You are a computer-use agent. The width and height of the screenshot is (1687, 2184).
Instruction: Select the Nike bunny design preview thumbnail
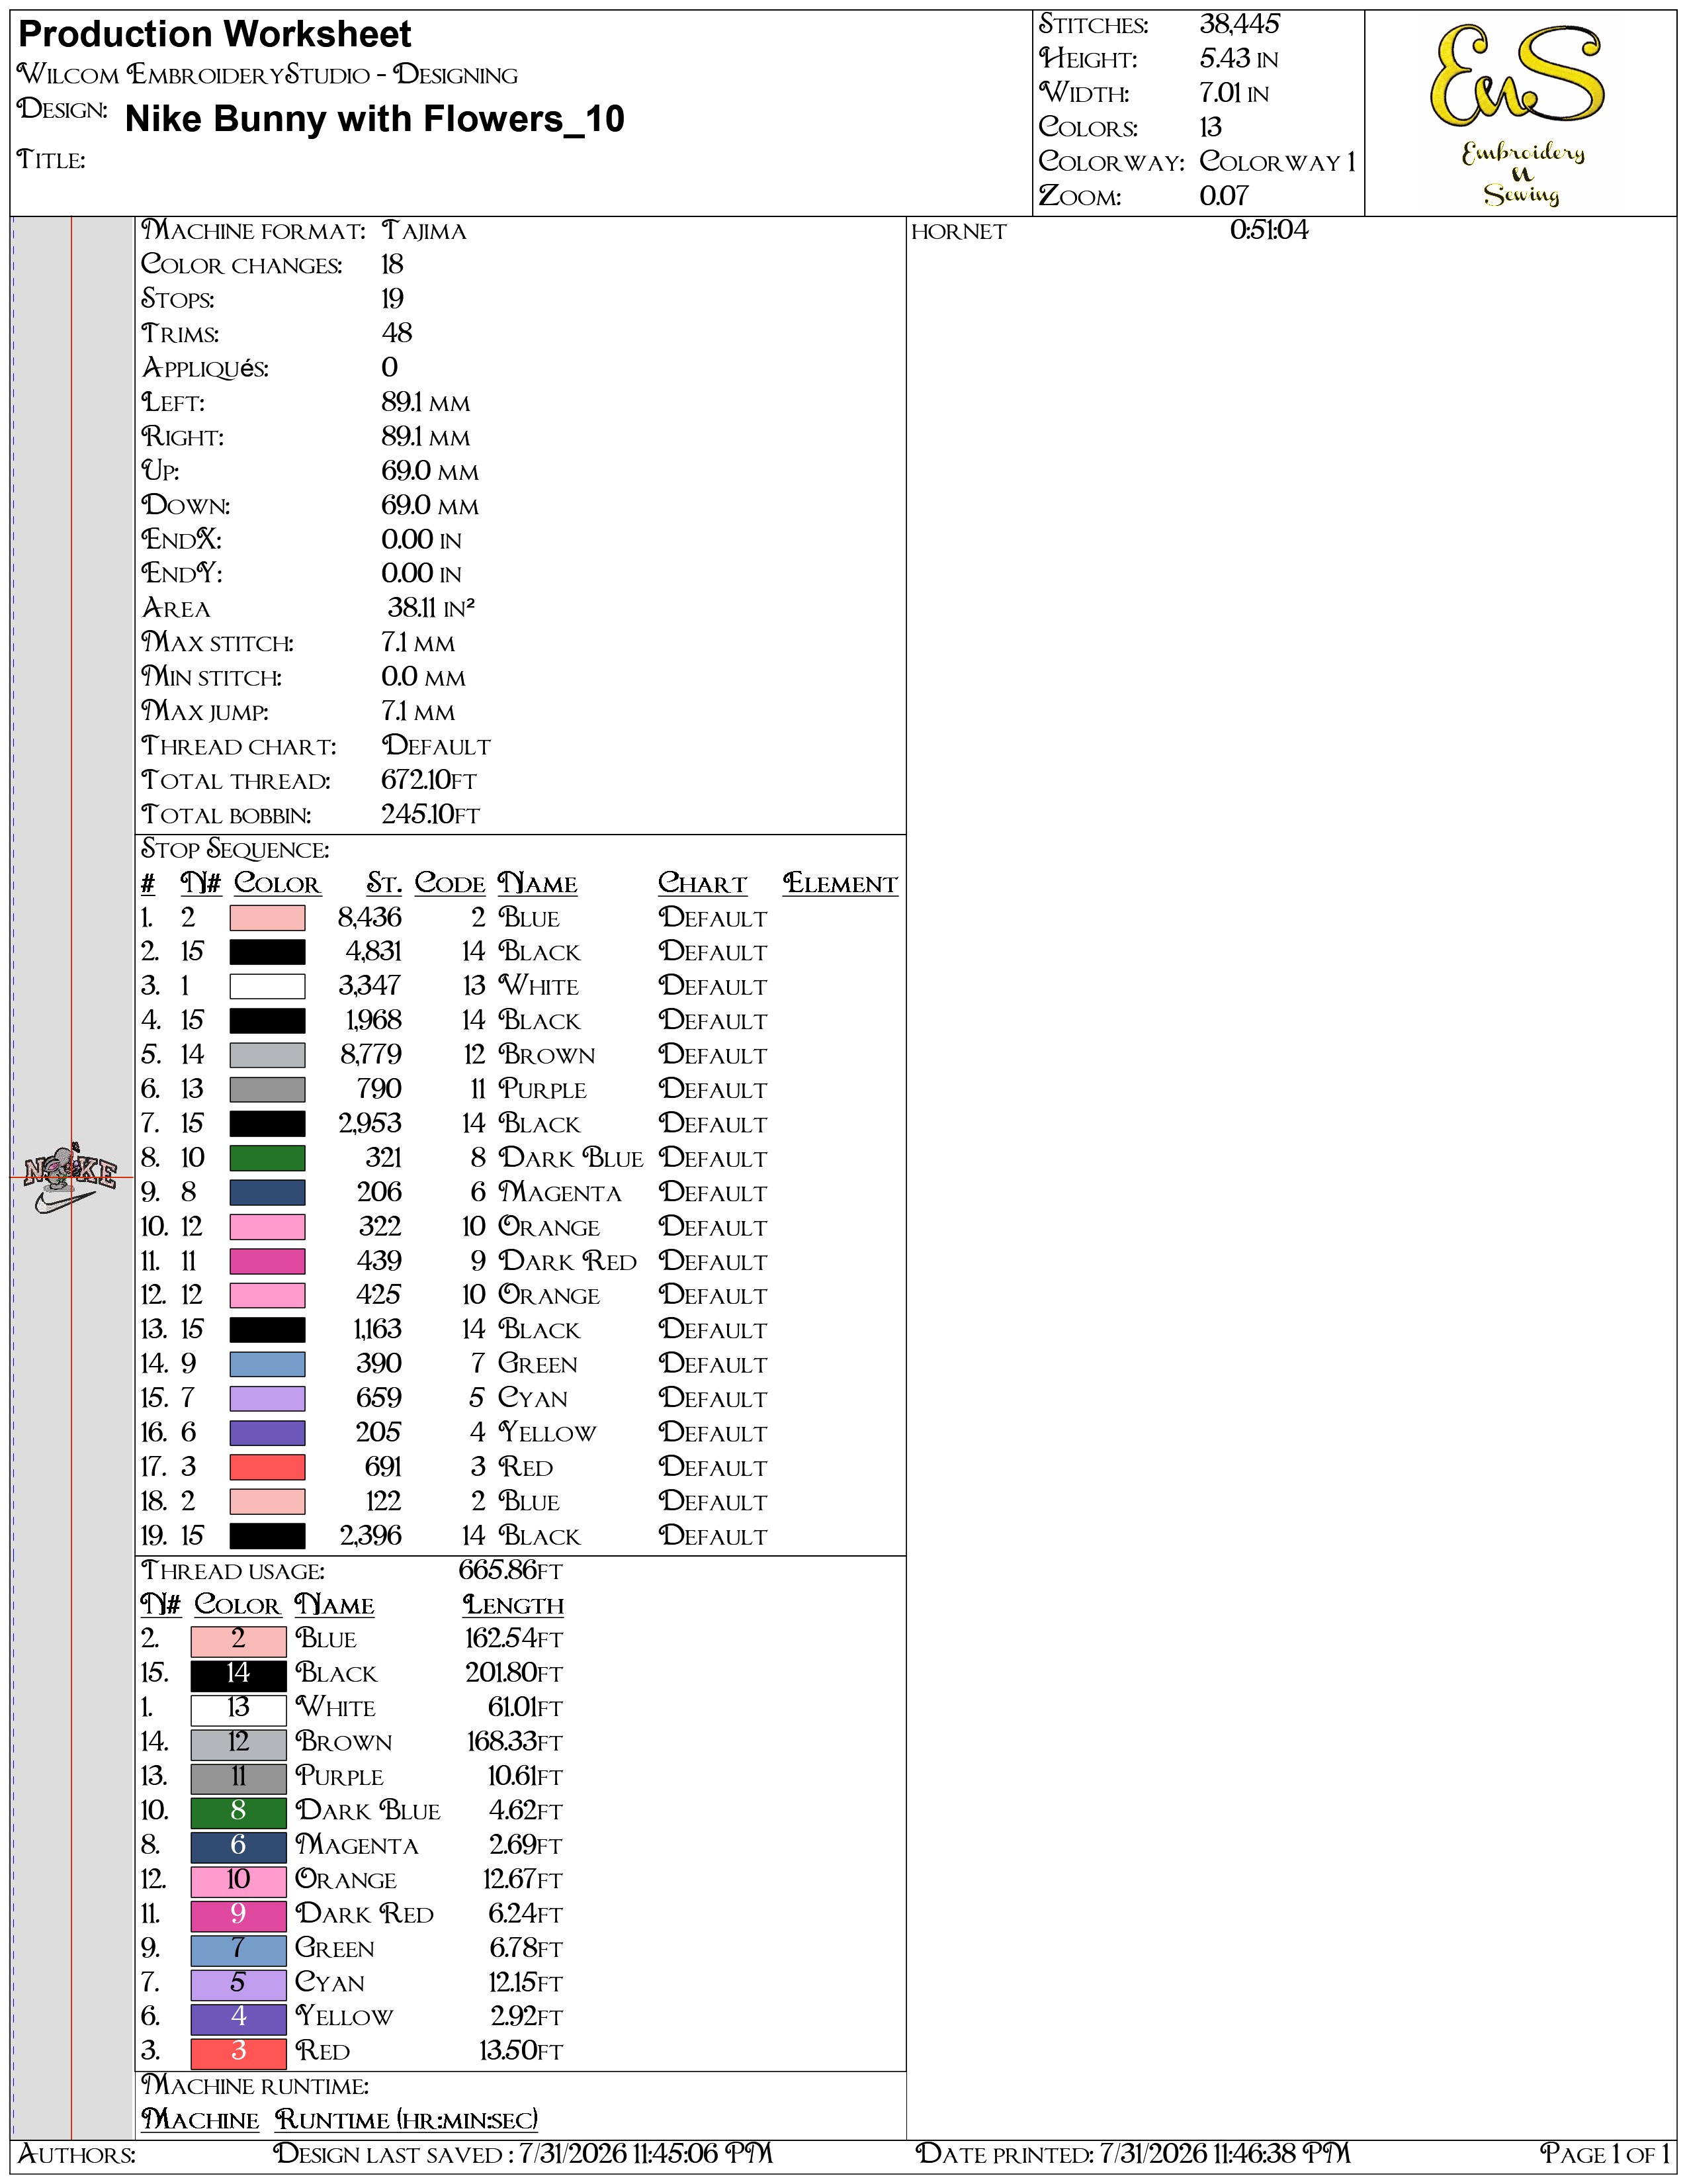click(70, 1179)
